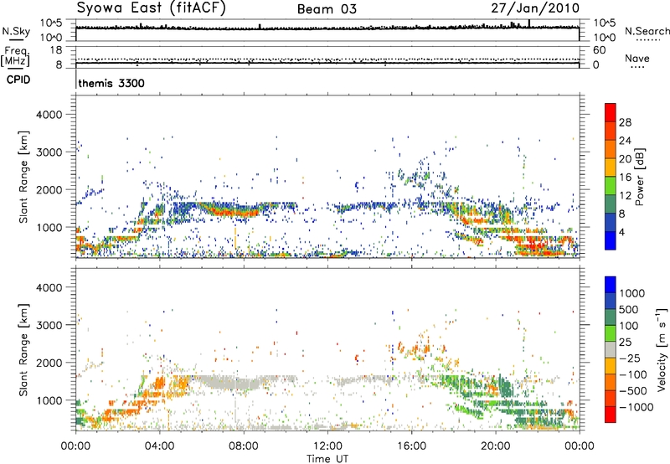
Task: Click the "N.Search" legend label
Action: (647, 31)
